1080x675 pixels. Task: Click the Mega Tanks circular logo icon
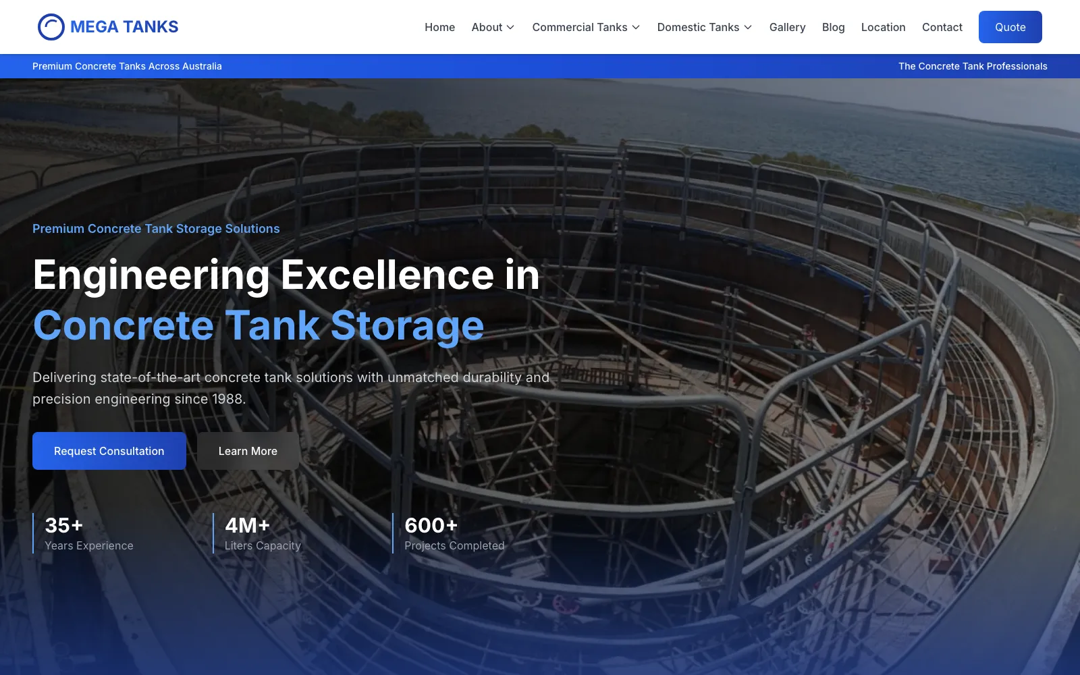click(x=51, y=27)
